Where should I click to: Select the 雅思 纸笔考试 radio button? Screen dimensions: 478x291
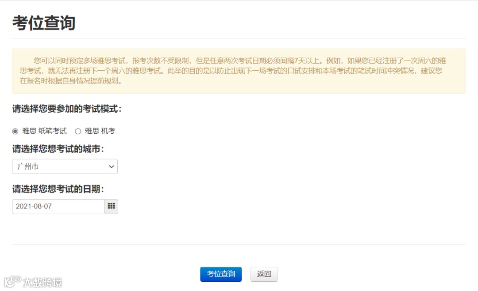pyautogui.click(x=15, y=131)
